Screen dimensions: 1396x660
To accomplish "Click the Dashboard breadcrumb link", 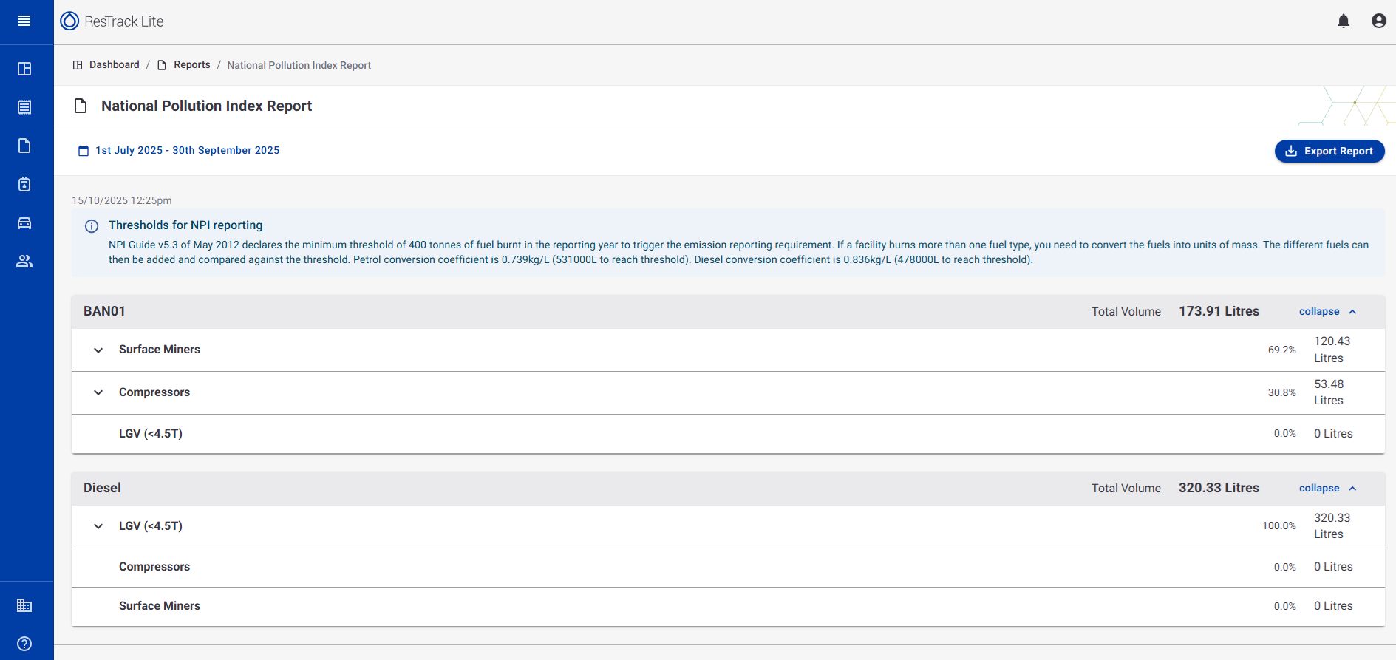I will [106, 65].
